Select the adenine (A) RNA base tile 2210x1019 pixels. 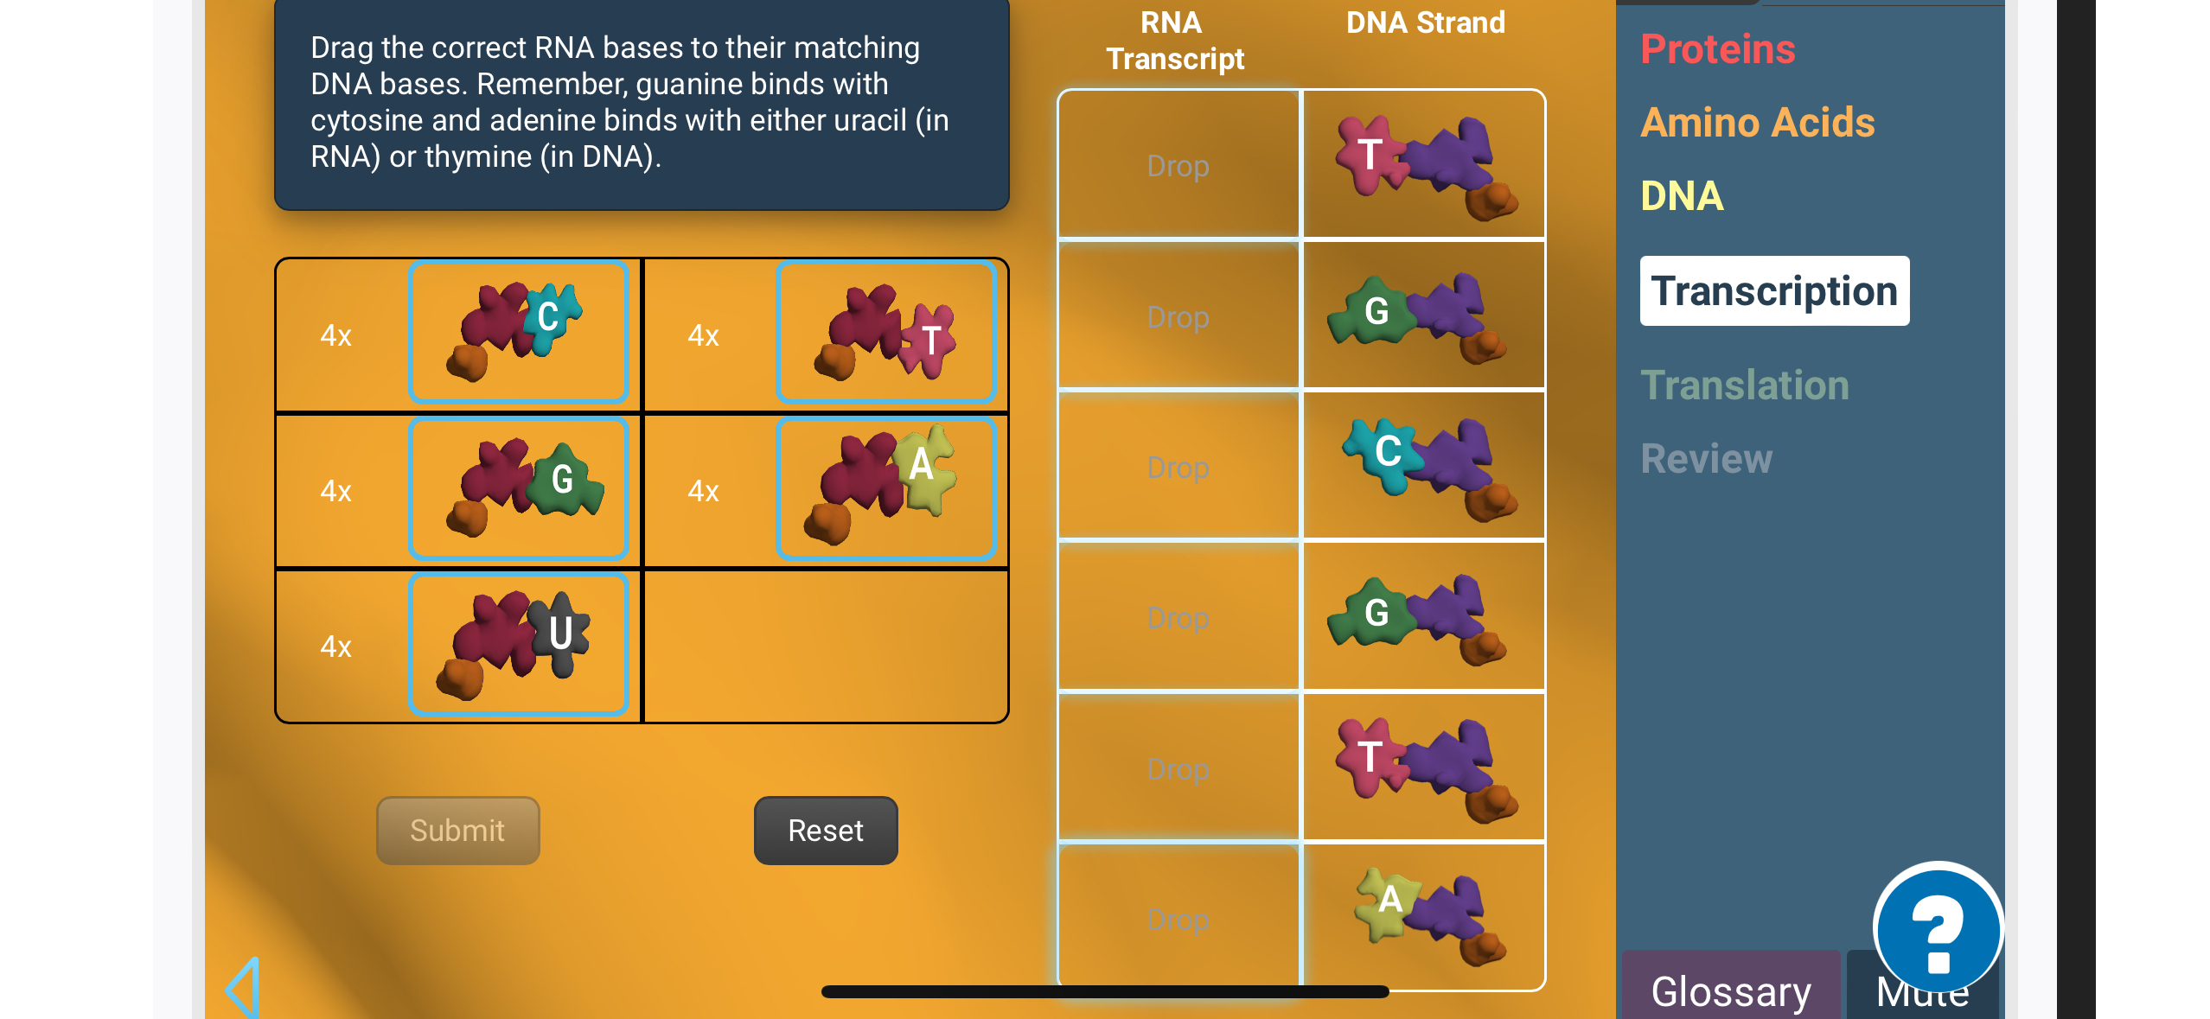pyautogui.click(x=886, y=488)
